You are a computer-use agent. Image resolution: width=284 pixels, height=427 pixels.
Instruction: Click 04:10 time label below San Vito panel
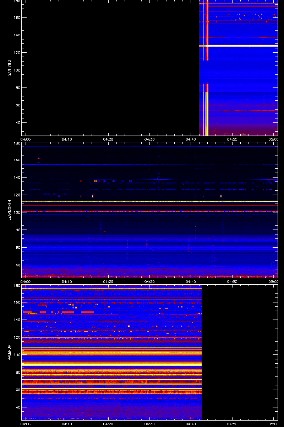(x=67, y=139)
